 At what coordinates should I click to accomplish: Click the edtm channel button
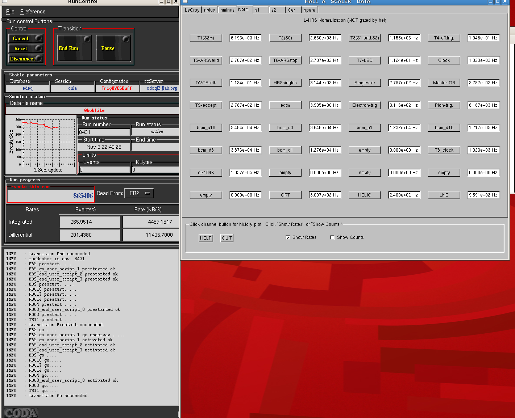click(285, 105)
